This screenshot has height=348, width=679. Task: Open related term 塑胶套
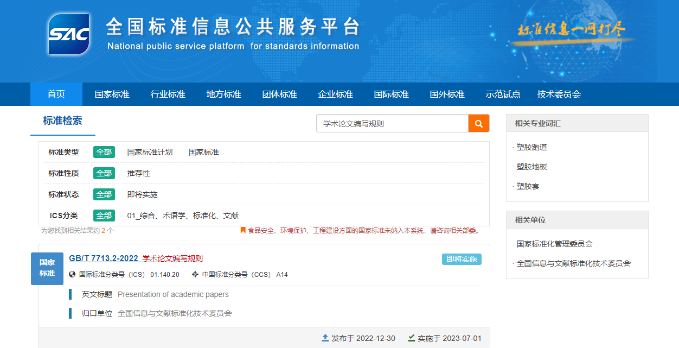pyautogui.click(x=528, y=186)
